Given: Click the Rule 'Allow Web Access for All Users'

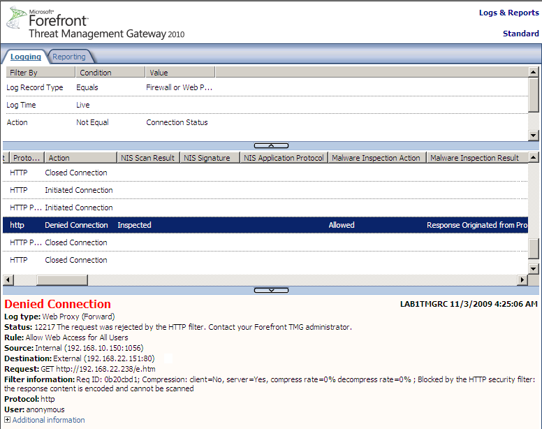Looking at the screenshot, I should click(x=77, y=337).
